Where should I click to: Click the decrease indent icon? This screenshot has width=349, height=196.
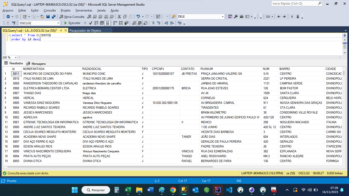point(166,23)
